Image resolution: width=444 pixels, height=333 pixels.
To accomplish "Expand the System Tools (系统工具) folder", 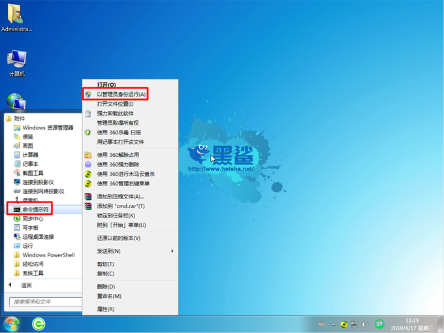I will (17, 274).
